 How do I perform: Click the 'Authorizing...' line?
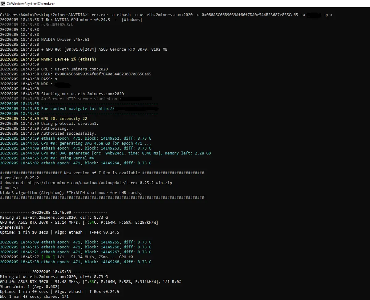37,129
